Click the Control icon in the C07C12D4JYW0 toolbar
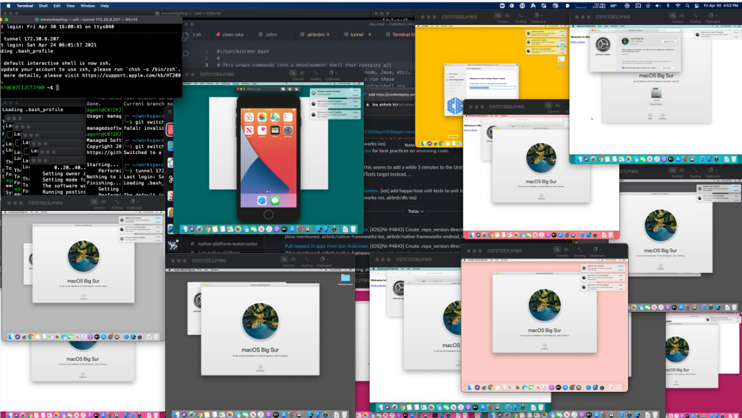This screenshot has width=742, height=418. (293, 74)
